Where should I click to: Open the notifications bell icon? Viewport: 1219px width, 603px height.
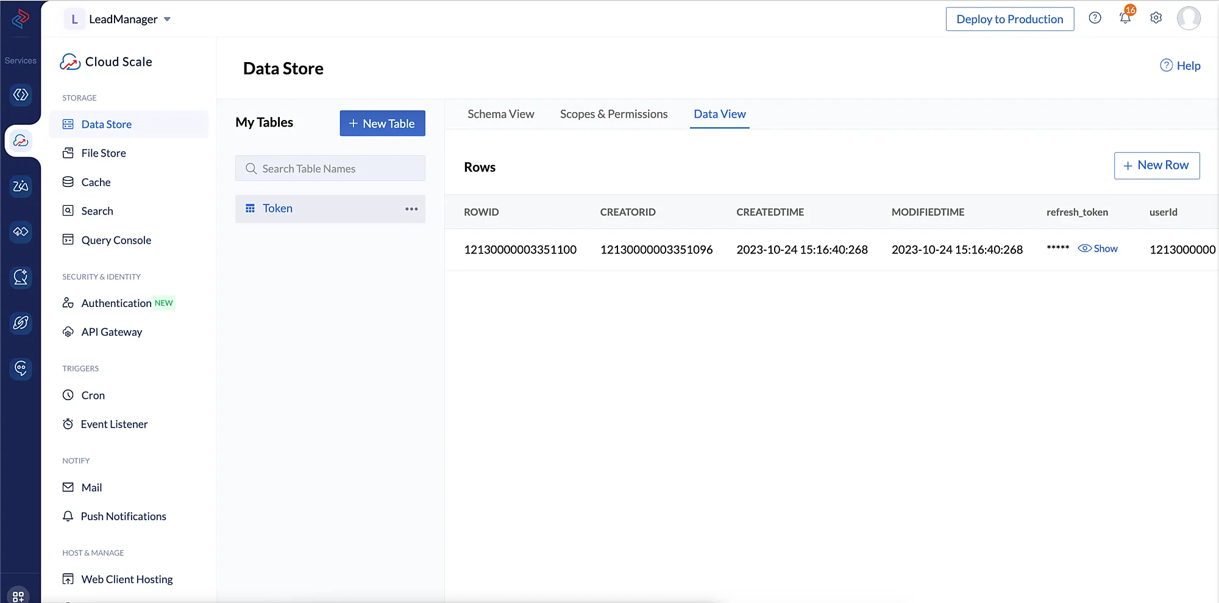[1125, 18]
